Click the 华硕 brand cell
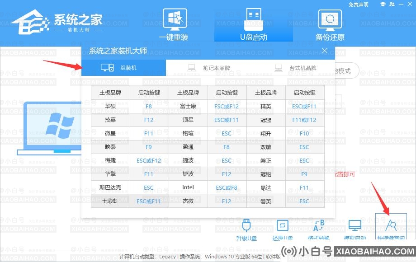 click(x=110, y=106)
